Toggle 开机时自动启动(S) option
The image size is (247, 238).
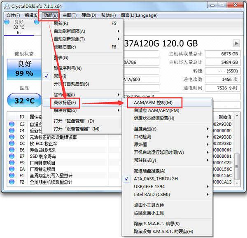pos(82,84)
